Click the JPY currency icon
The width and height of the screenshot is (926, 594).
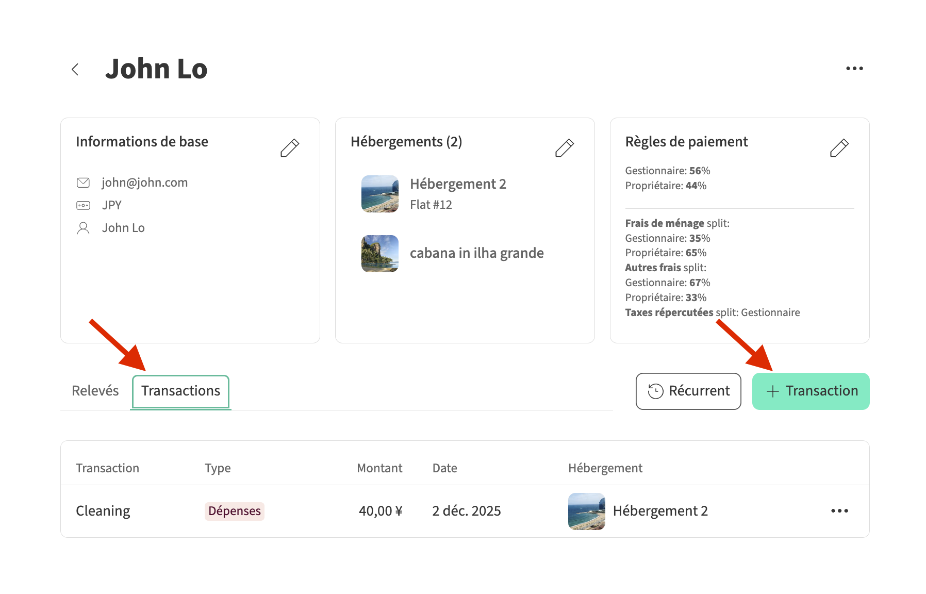click(83, 205)
